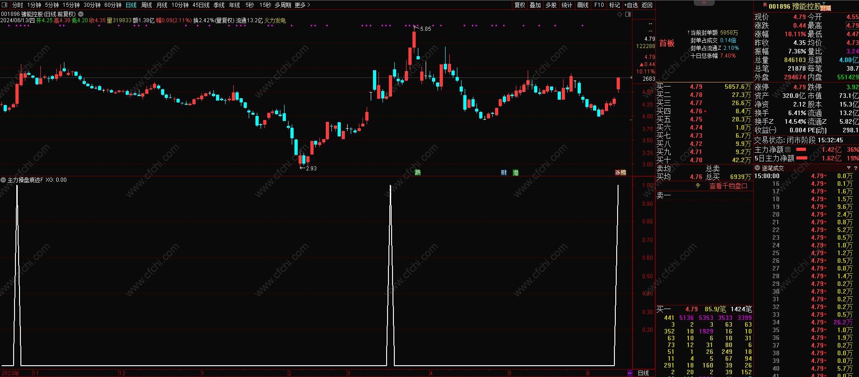
Task: Select the 60分钟 period
Action: click(x=113, y=5)
